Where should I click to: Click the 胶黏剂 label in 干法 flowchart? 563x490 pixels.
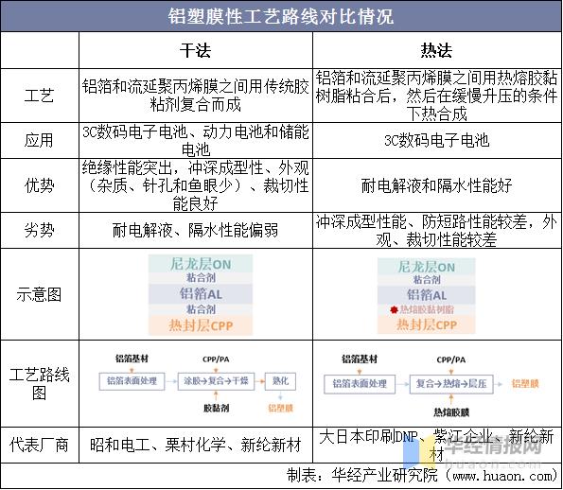pos(216,408)
